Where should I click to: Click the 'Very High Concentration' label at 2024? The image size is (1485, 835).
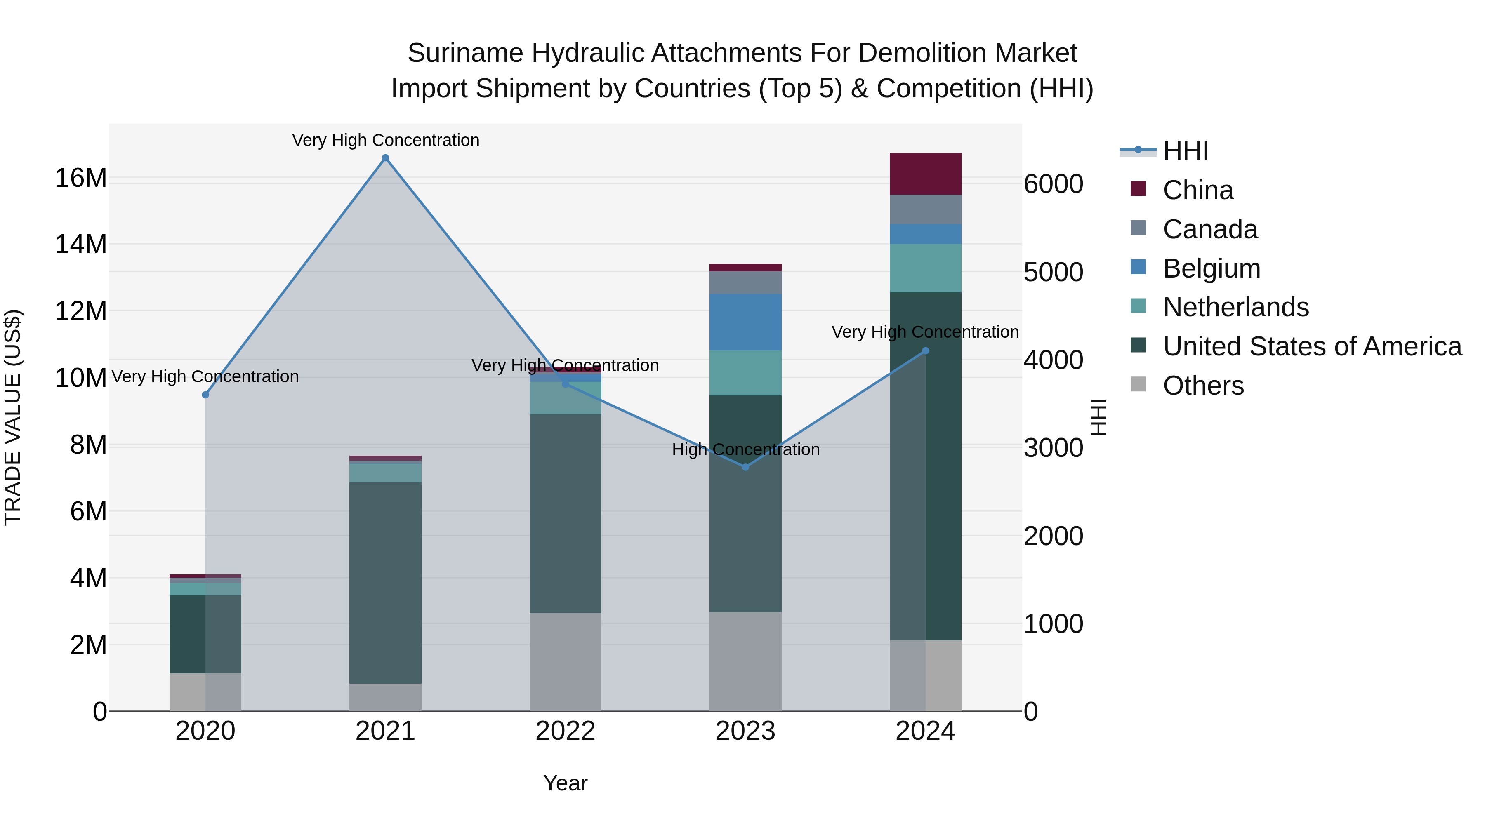click(x=925, y=332)
